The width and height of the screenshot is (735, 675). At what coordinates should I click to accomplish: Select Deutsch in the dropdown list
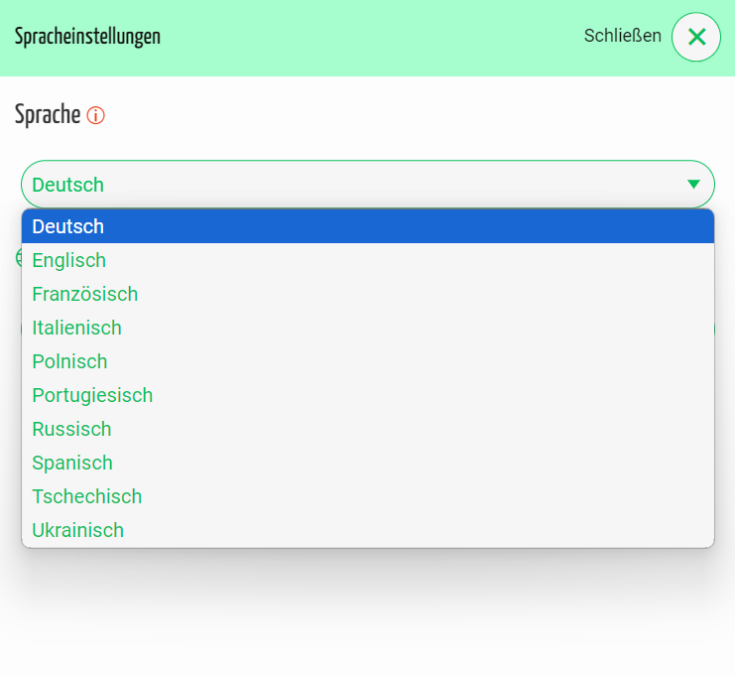tap(67, 226)
